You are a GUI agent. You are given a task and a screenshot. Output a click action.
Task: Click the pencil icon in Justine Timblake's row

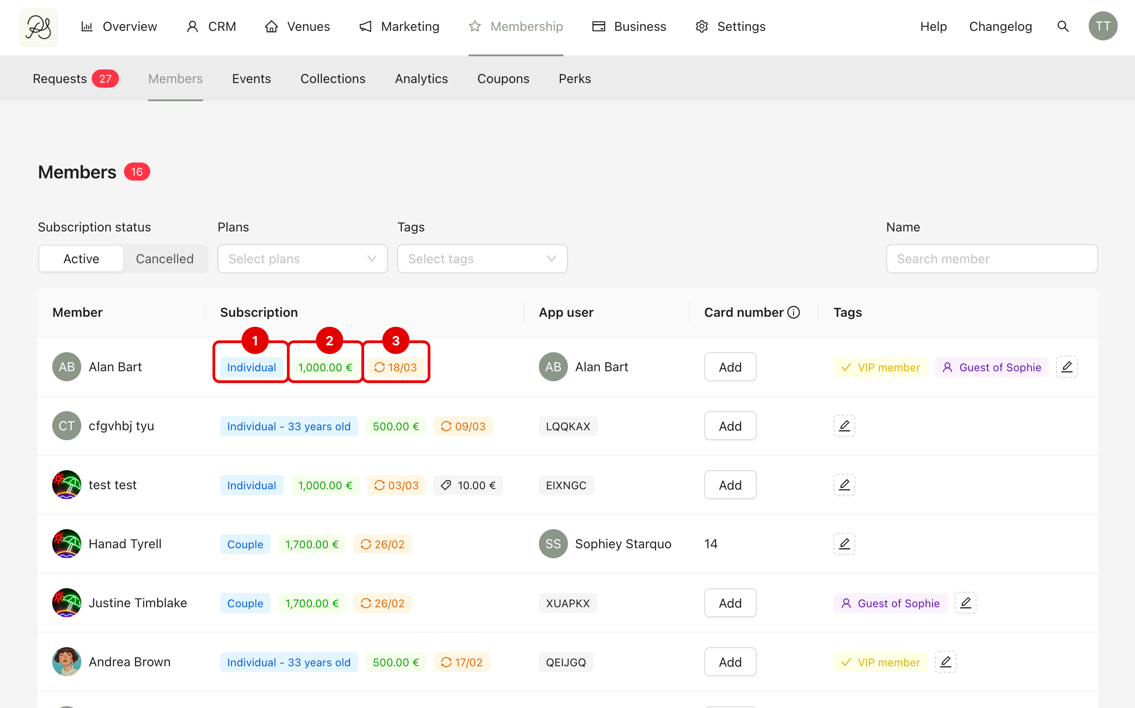[x=965, y=603]
